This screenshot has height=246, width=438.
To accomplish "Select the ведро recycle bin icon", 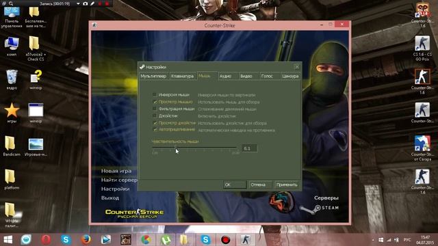I will [x=12, y=80].
